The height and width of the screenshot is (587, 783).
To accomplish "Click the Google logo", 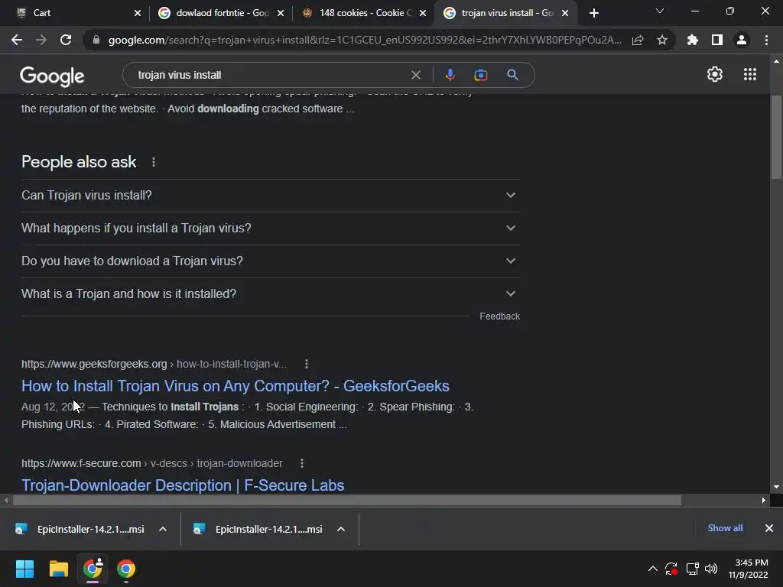I will (52, 76).
